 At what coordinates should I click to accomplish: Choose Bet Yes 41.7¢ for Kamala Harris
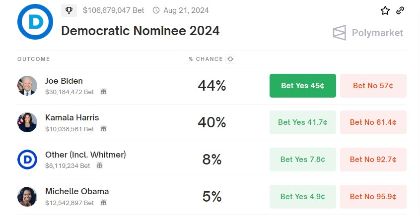pyautogui.click(x=303, y=122)
